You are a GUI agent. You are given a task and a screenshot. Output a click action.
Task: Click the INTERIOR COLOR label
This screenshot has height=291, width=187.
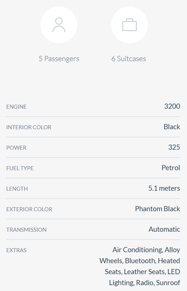tap(29, 127)
